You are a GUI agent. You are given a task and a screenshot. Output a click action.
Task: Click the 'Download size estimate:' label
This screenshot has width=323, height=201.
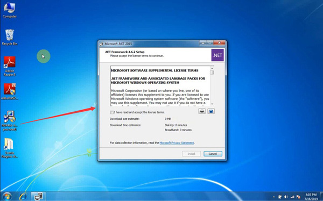point(125,119)
